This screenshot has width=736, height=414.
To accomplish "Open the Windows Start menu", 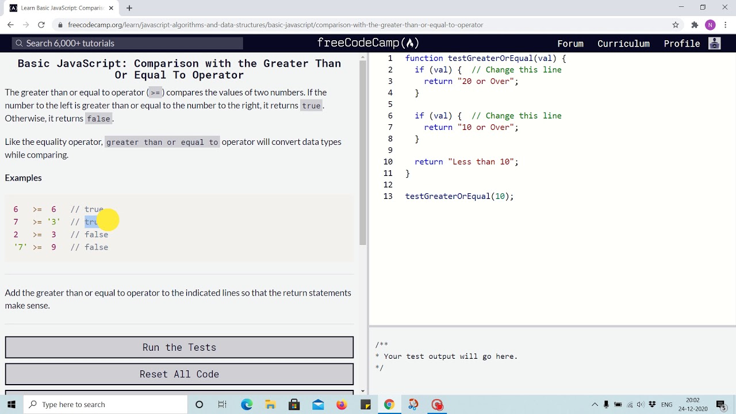I will [11, 404].
